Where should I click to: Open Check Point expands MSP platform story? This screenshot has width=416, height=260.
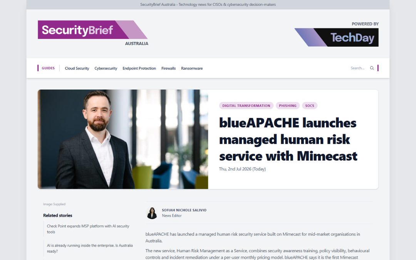coord(88,229)
